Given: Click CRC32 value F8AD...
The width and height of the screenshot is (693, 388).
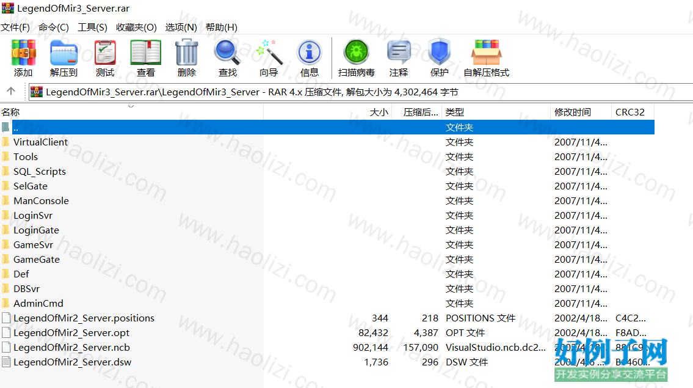Looking at the screenshot, I should pyautogui.click(x=631, y=332).
